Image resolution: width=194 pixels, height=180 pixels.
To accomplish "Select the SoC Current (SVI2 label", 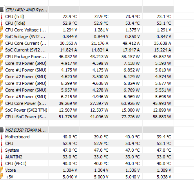I will pyautogui.click(x=25, y=50).
